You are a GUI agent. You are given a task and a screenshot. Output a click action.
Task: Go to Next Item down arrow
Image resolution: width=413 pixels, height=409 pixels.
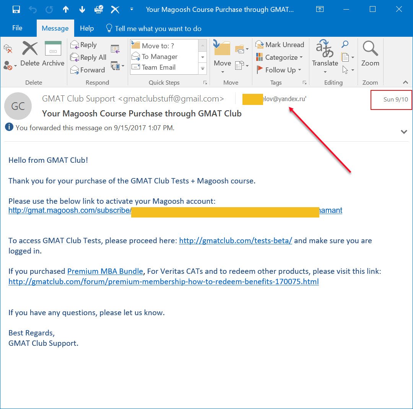click(82, 10)
